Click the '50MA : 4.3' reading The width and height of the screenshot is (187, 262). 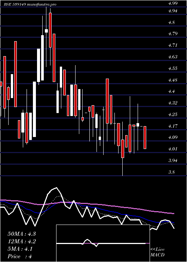(x=22, y=234)
